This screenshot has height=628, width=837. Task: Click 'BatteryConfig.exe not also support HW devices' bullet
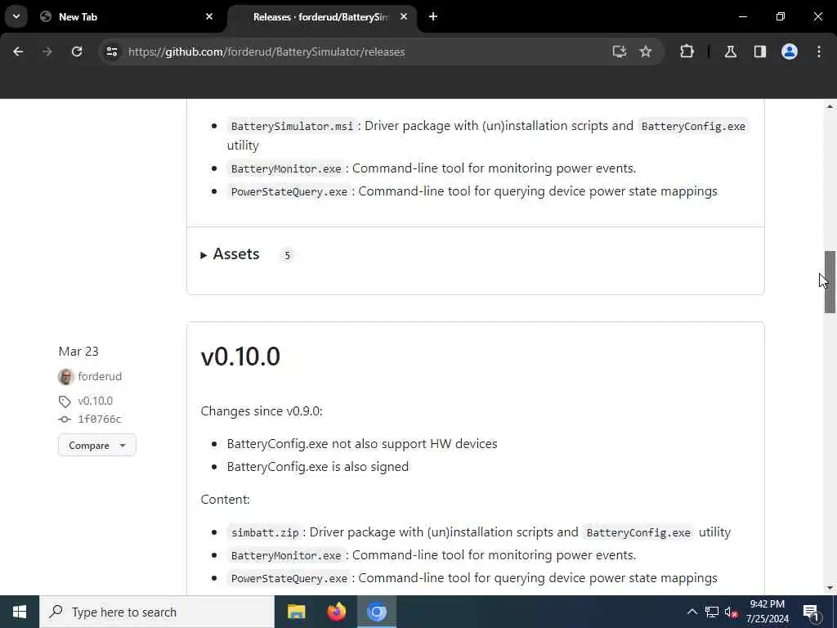[x=362, y=444]
